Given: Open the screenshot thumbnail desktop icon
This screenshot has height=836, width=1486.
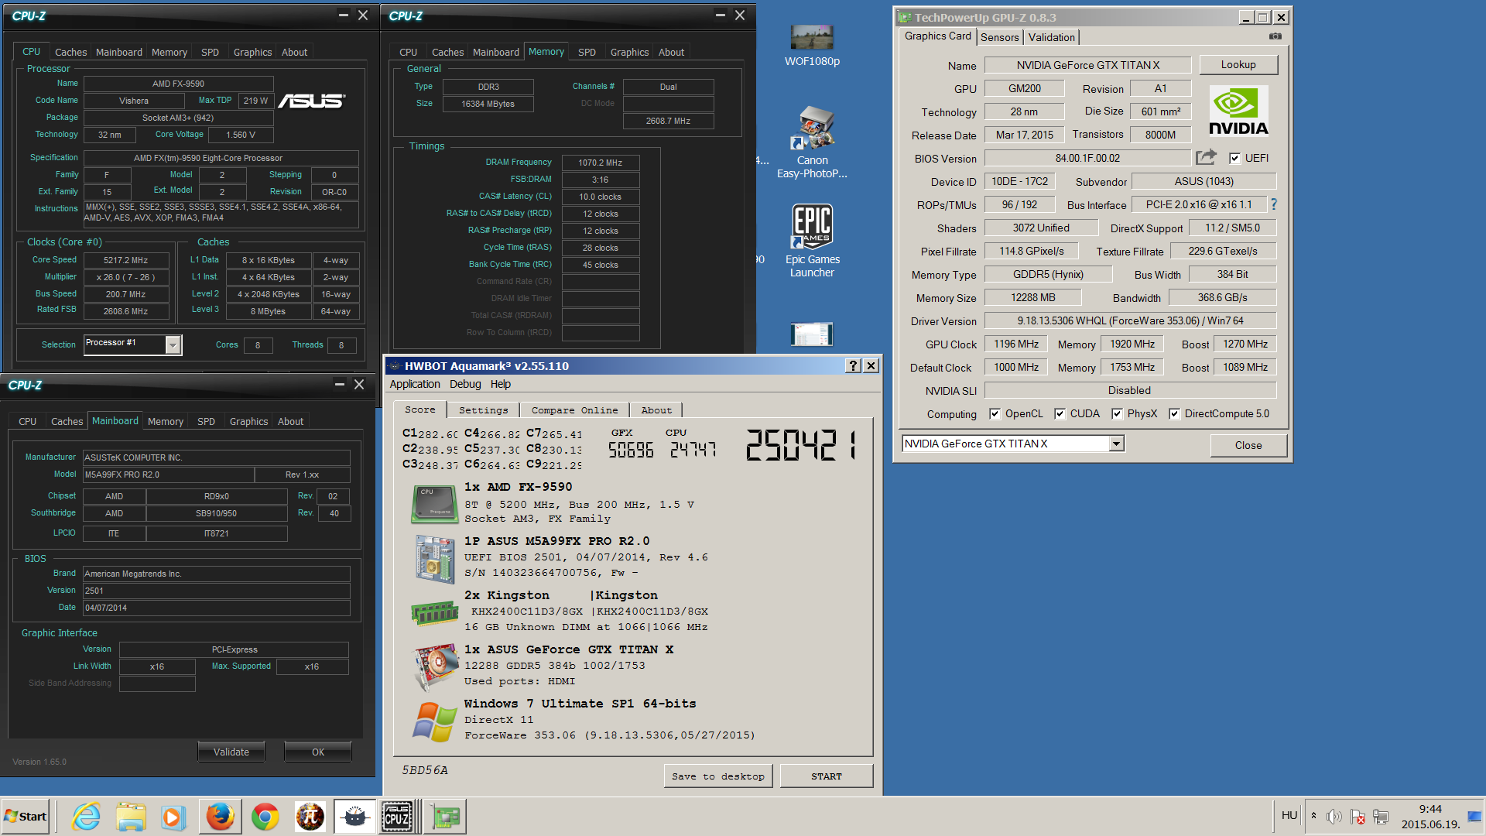Looking at the screenshot, I should tap(812, 334).
